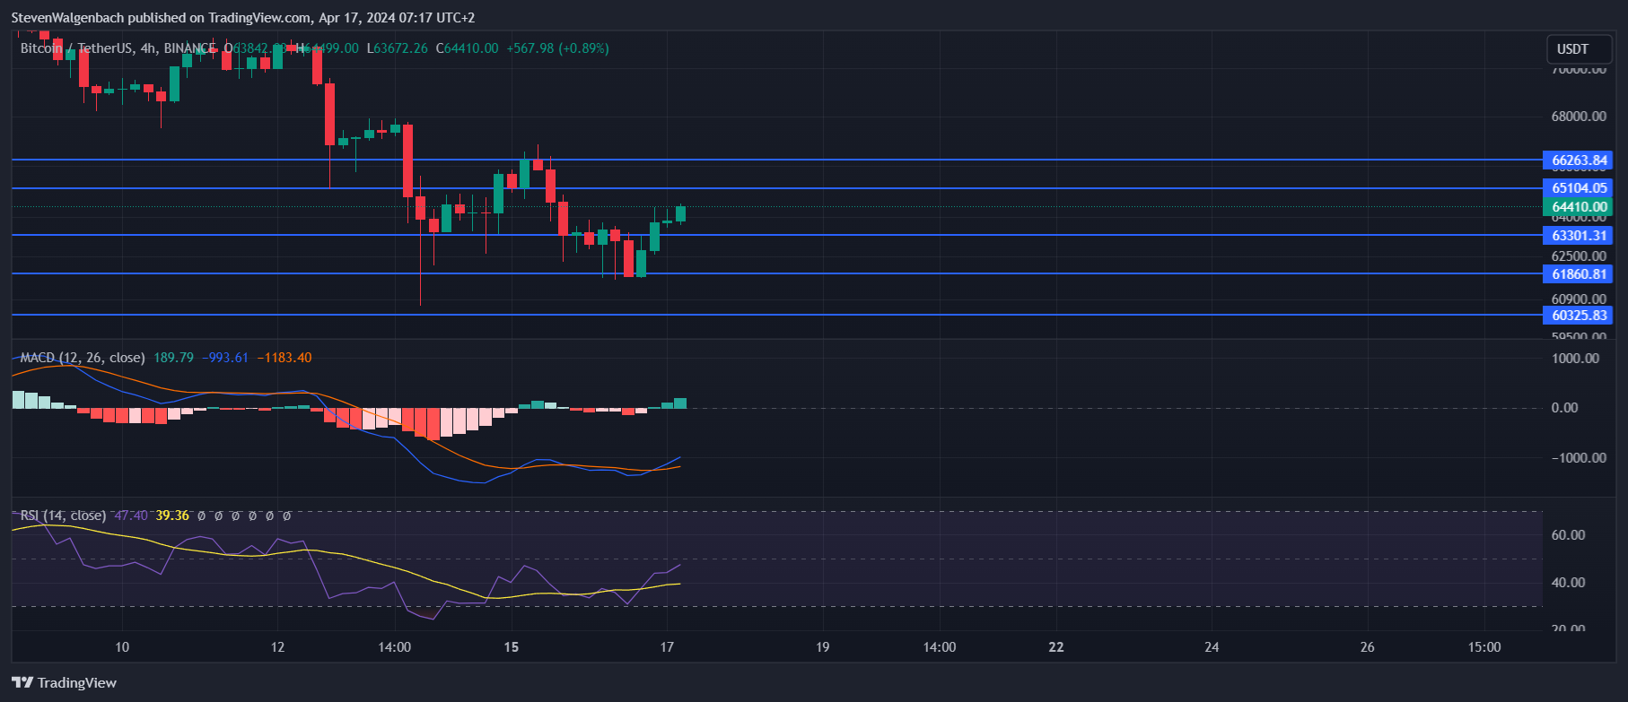Click the StevenWalgenbach published on TradingView.com header
The height and width of the screenshot is (702, 1628).
[x=243, y=18]
